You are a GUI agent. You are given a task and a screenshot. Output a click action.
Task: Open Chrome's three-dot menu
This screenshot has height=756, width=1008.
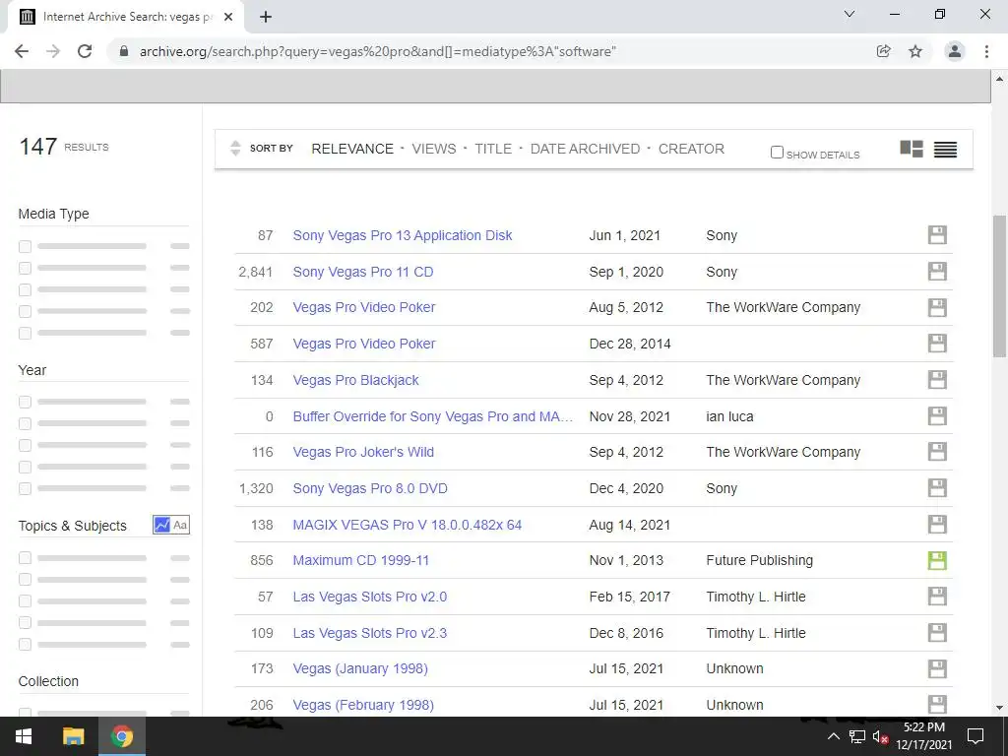[x=986, y=51]
